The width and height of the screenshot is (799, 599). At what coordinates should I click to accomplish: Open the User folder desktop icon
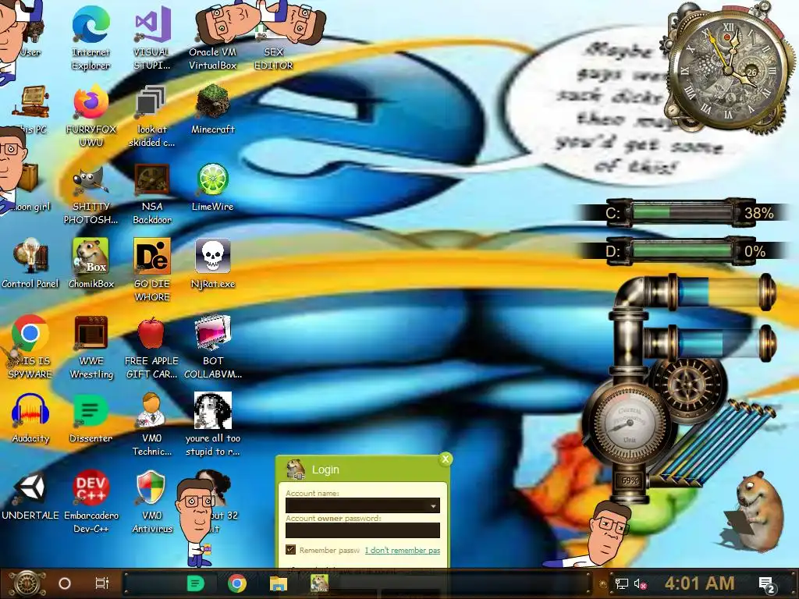[x=30, y=31]
